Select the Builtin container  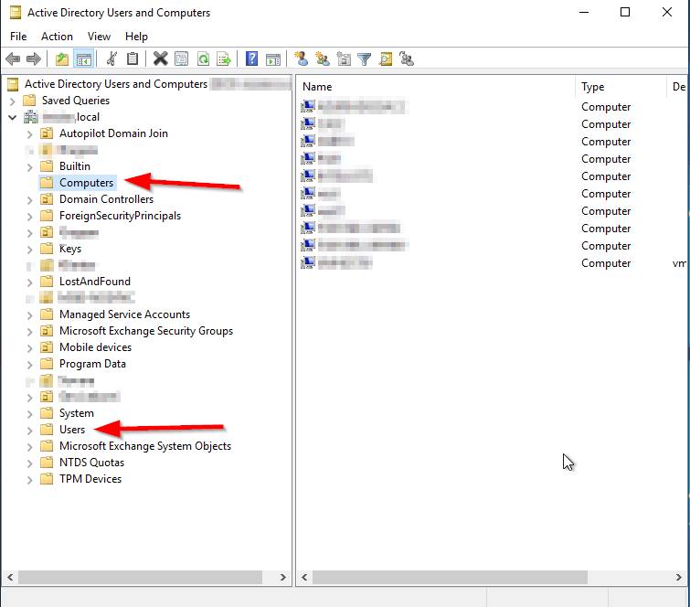(x=75, y=166)
